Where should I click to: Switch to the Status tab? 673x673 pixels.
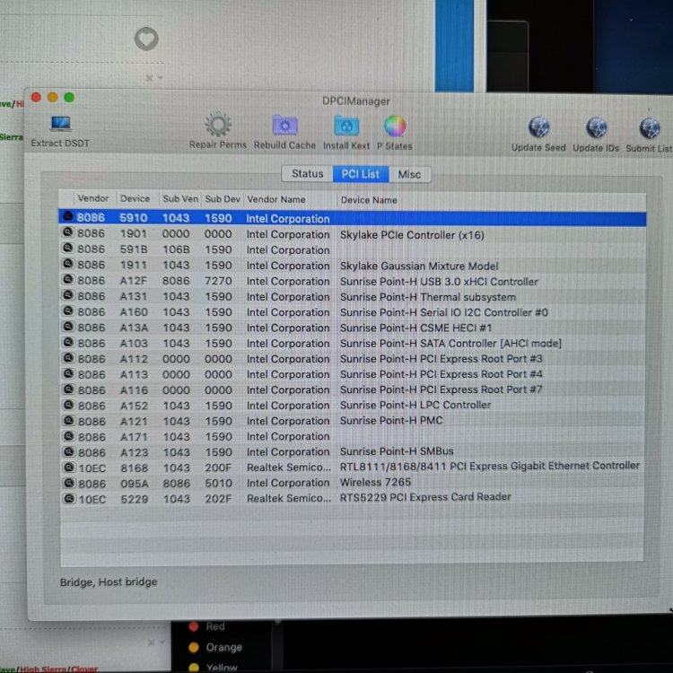307,174
